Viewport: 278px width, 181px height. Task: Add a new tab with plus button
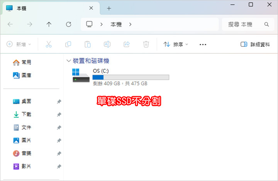click(x=109, y=8)
